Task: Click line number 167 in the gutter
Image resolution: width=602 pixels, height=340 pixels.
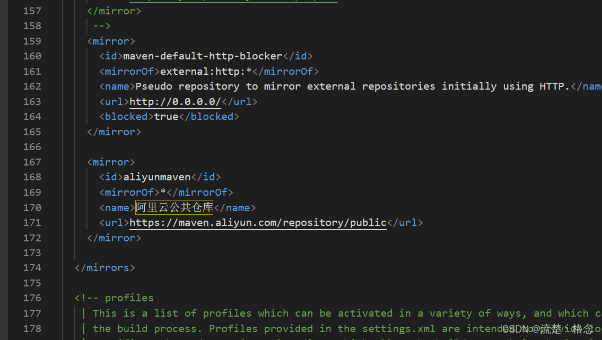Action: 32,162
